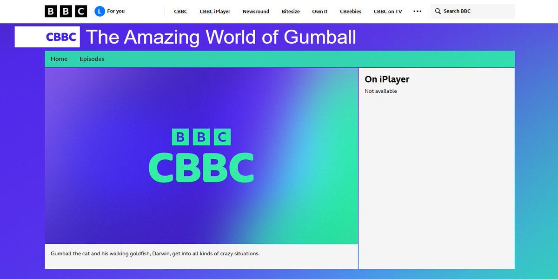This screenshot has height=279, width=558.
Task: Open CBBC iPlayer navigation link
Action: 215,12
